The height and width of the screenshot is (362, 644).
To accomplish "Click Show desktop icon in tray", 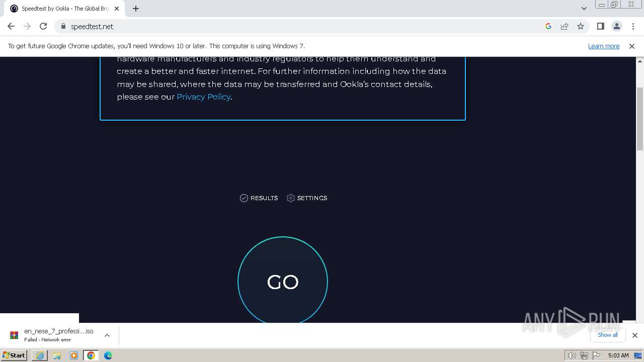I will point(638,355).
